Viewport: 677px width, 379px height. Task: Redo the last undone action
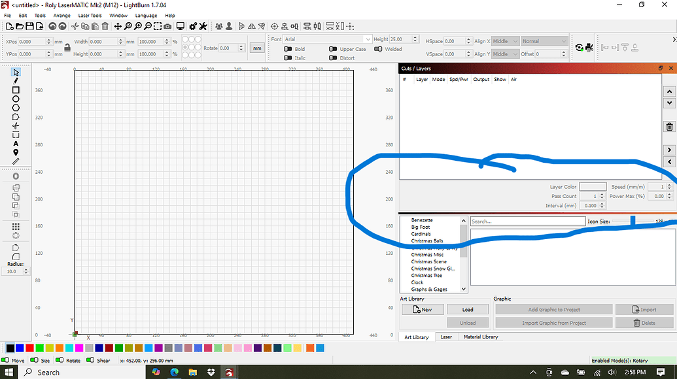tap(62, 26)
